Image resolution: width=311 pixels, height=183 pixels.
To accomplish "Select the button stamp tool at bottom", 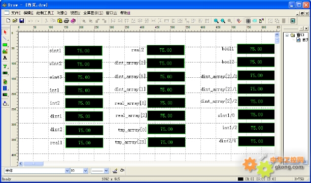I will 5,103.
